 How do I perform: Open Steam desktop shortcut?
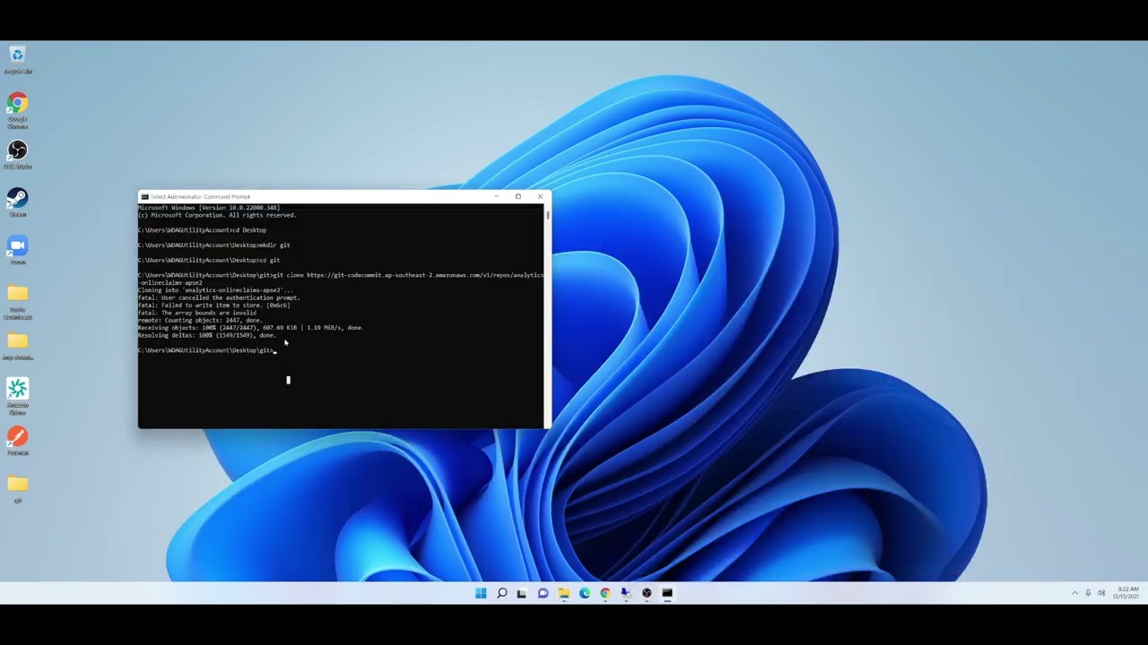pos(17,202)
